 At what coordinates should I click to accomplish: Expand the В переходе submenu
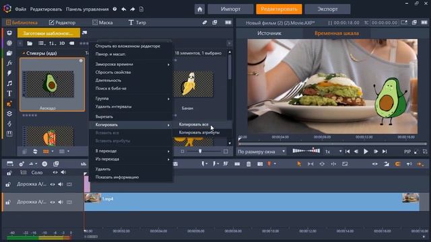(131, 151)
